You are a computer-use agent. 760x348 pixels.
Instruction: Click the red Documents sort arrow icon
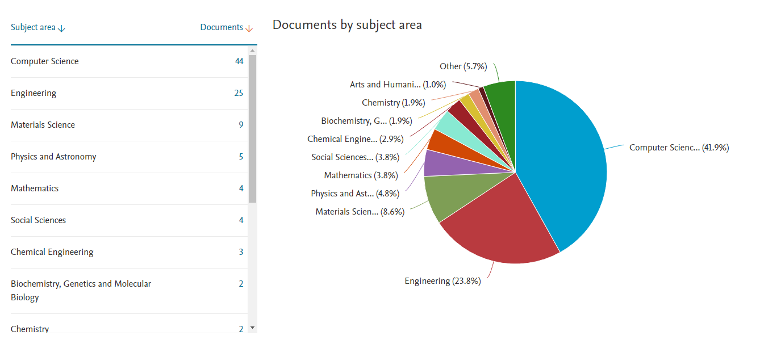click(x=249, y=28)
